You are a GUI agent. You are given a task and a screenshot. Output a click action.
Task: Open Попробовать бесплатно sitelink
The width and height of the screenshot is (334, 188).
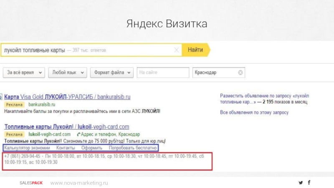(133, 148)
